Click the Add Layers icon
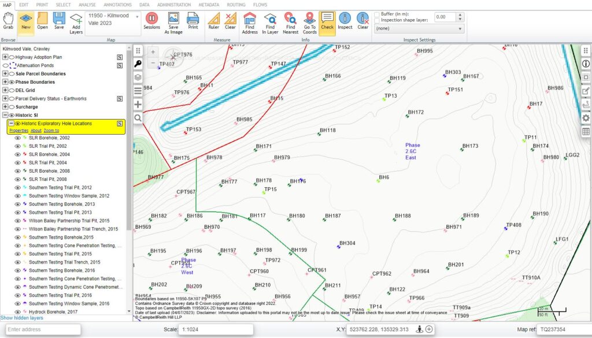This screenshot has width=592, height=338. coord(76,23)
